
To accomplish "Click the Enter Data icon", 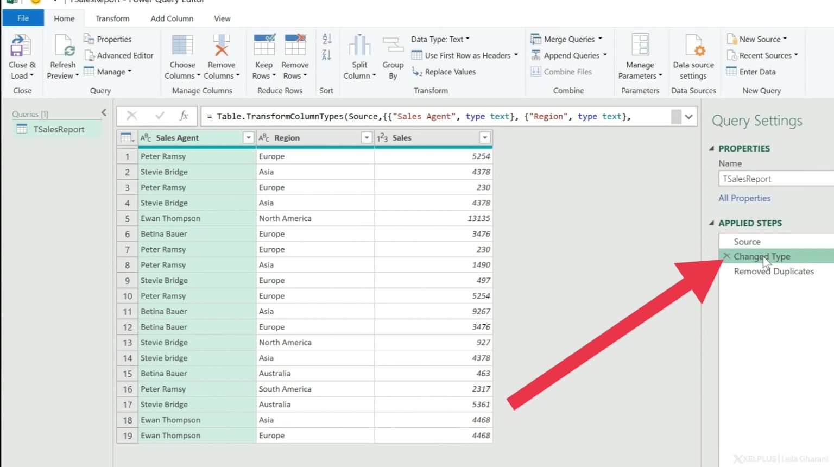I will (x=732, y=72).
